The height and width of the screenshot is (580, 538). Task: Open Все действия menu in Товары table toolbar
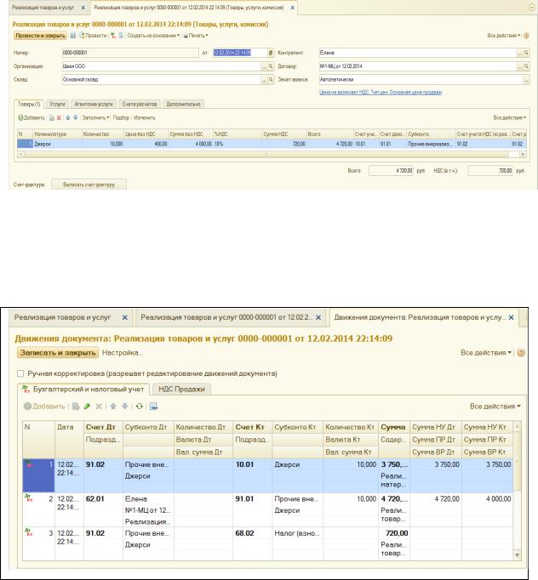510,117
